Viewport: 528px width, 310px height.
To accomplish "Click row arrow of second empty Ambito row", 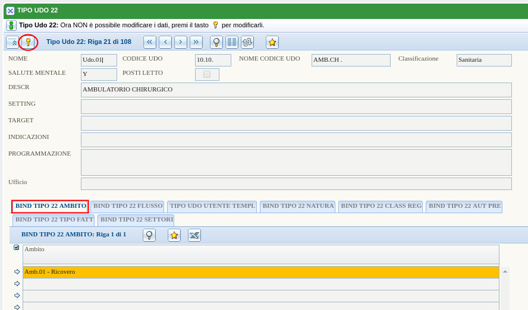I will point(17,296).
